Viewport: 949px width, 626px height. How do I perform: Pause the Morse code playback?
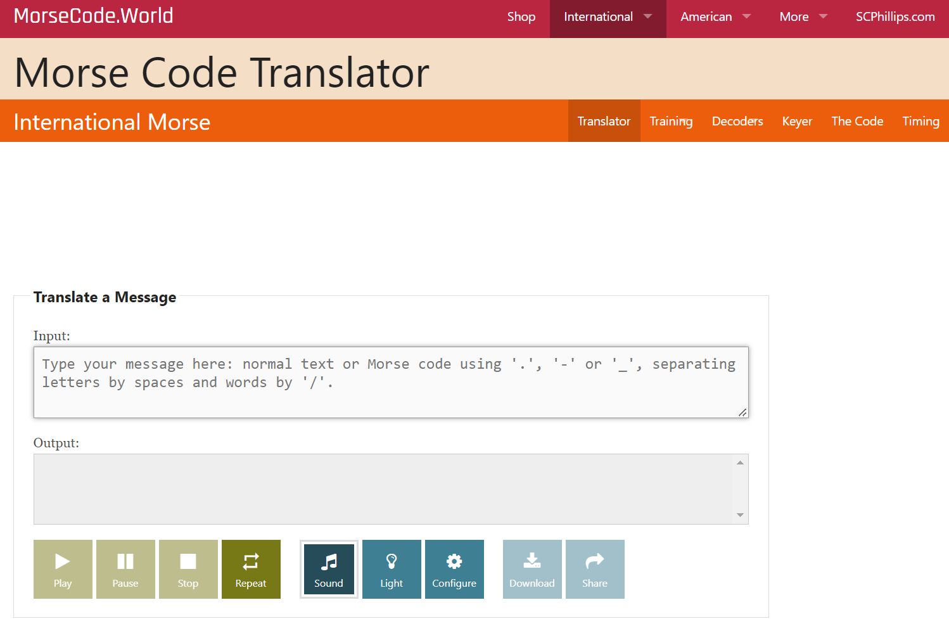(x=125, y=569)
